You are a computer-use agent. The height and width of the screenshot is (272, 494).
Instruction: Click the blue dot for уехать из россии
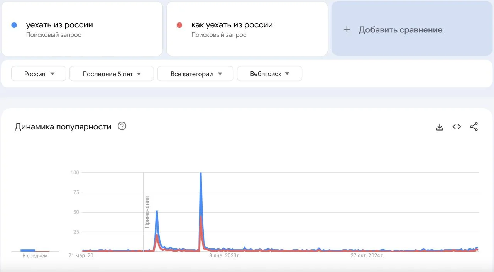14,25
